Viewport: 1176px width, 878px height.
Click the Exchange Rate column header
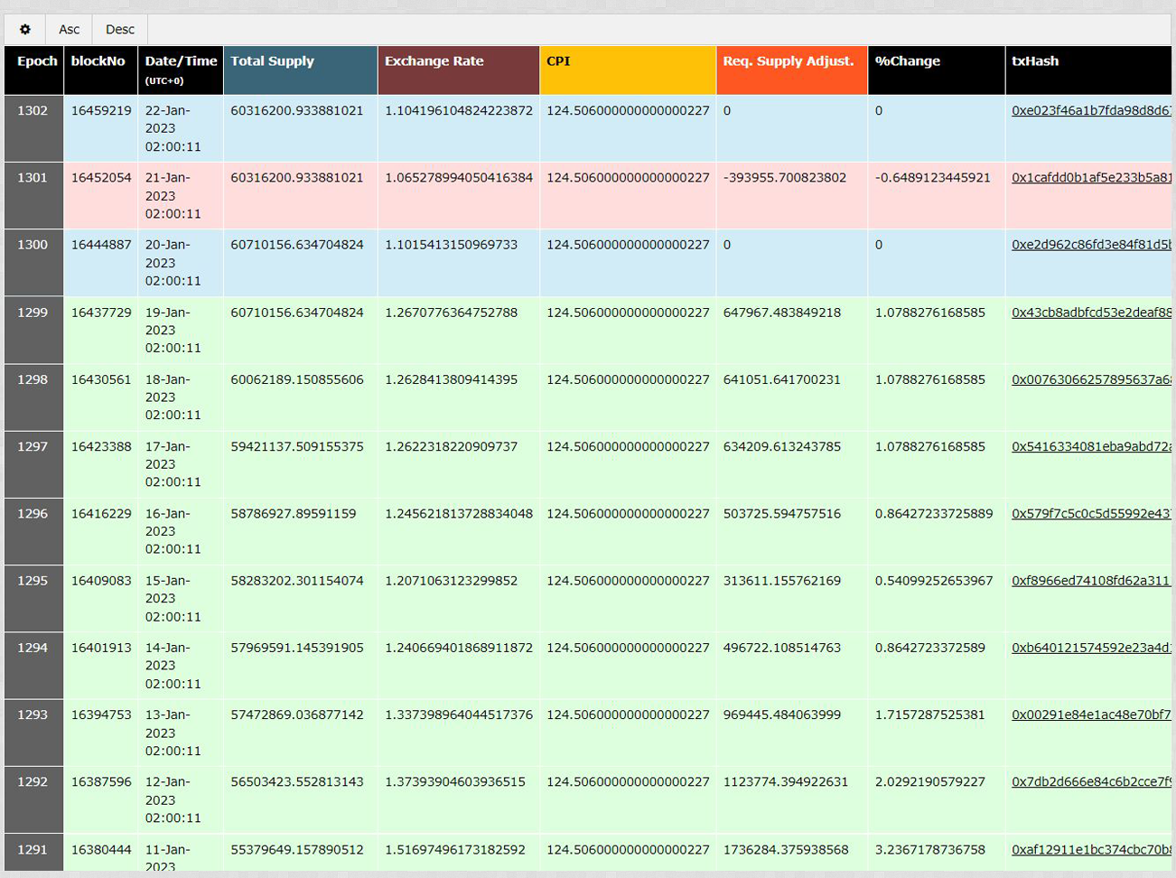pos(434,61)
